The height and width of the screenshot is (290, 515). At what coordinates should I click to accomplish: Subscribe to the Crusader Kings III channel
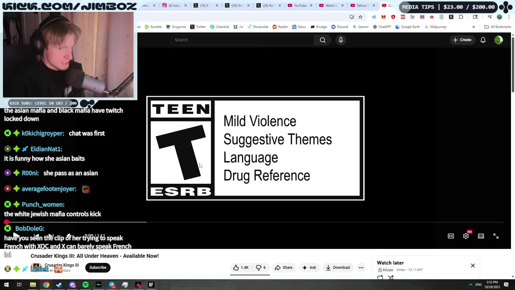pos(98,267)
